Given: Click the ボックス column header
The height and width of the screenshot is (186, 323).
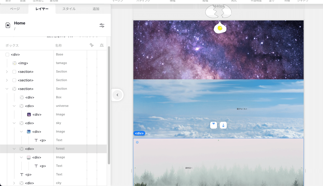Looking at the screenshot, I should pyautogui.click(x=12, y=45).
